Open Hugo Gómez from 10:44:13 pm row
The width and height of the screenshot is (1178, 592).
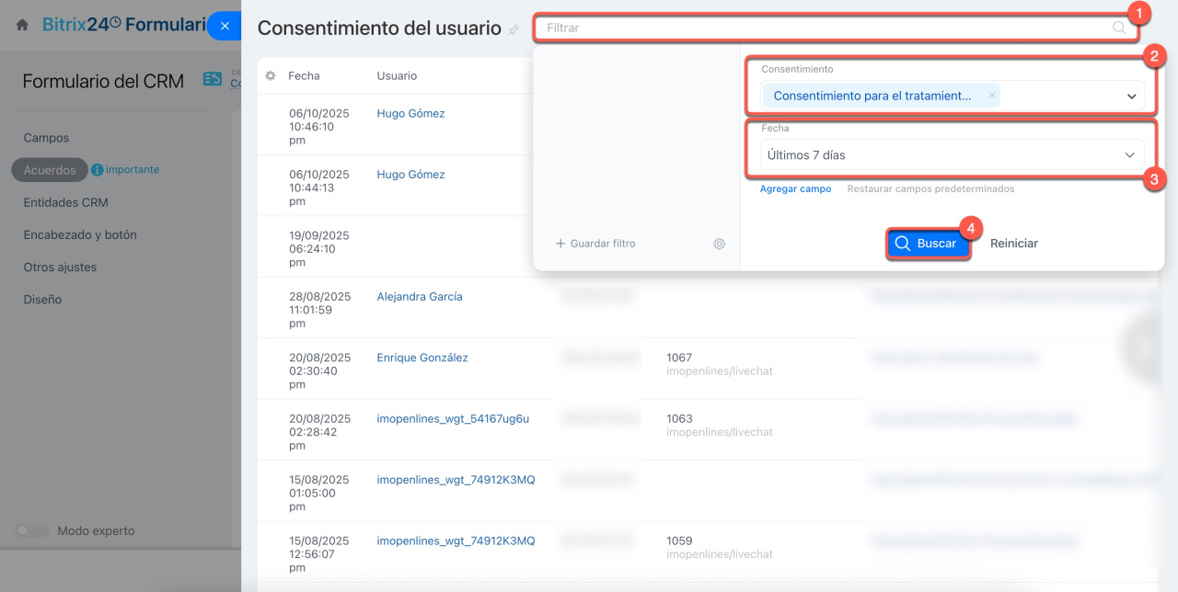[410, 175]
